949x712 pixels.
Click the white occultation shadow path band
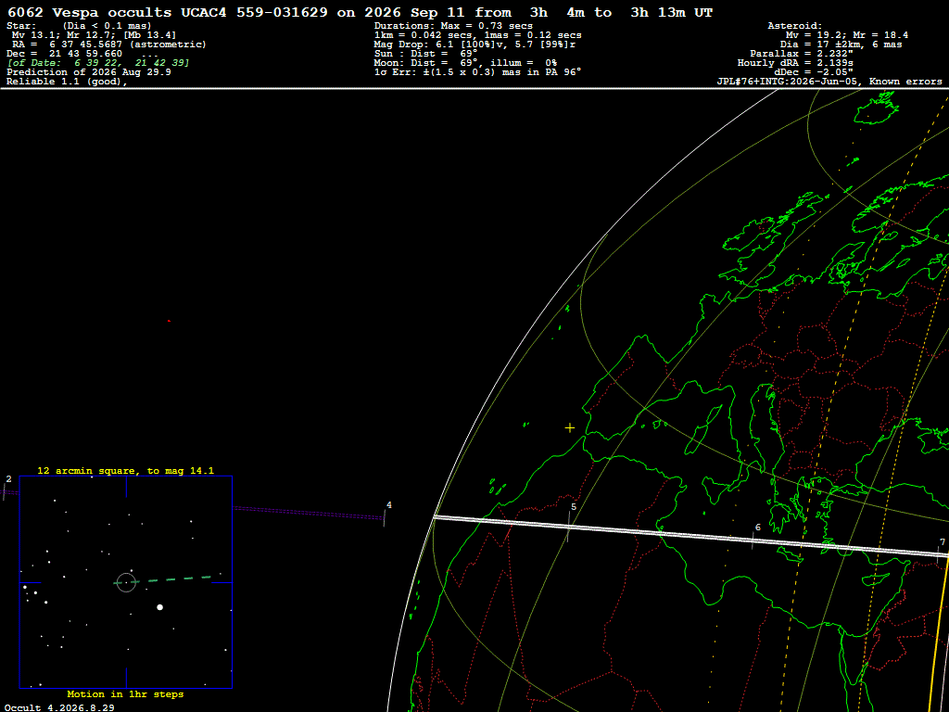tap(690, 535)
